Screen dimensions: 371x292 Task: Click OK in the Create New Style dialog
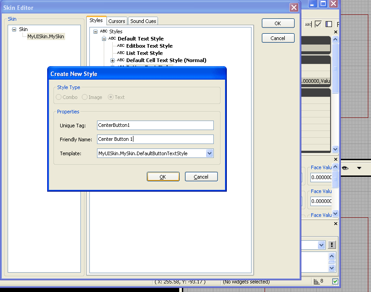tap(163, 176)
